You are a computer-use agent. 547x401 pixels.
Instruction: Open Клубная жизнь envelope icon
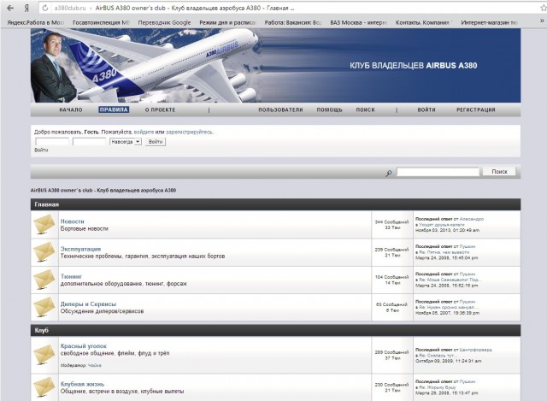pyautogui.click(x=44, y=387)
